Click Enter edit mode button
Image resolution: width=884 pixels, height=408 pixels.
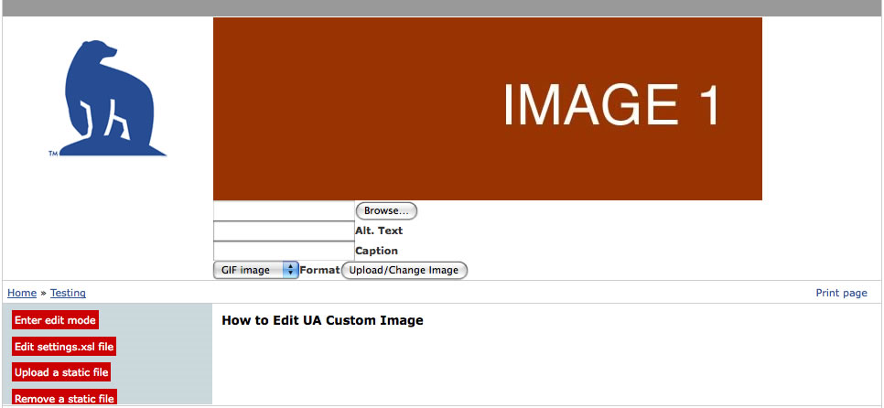coord(55,320)
